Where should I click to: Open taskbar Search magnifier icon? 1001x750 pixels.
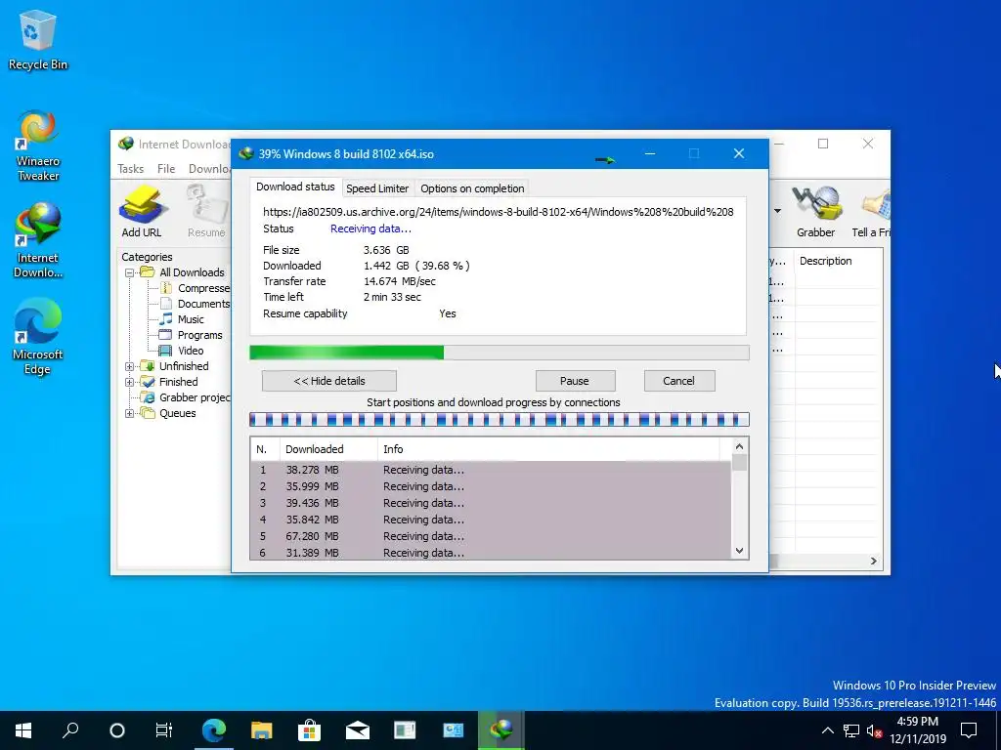(x=70, y=729)
